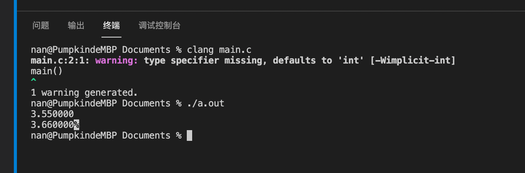Click the clang main.c command text
The width and height of the screenshot is (525, 173).
pos(219,50)
